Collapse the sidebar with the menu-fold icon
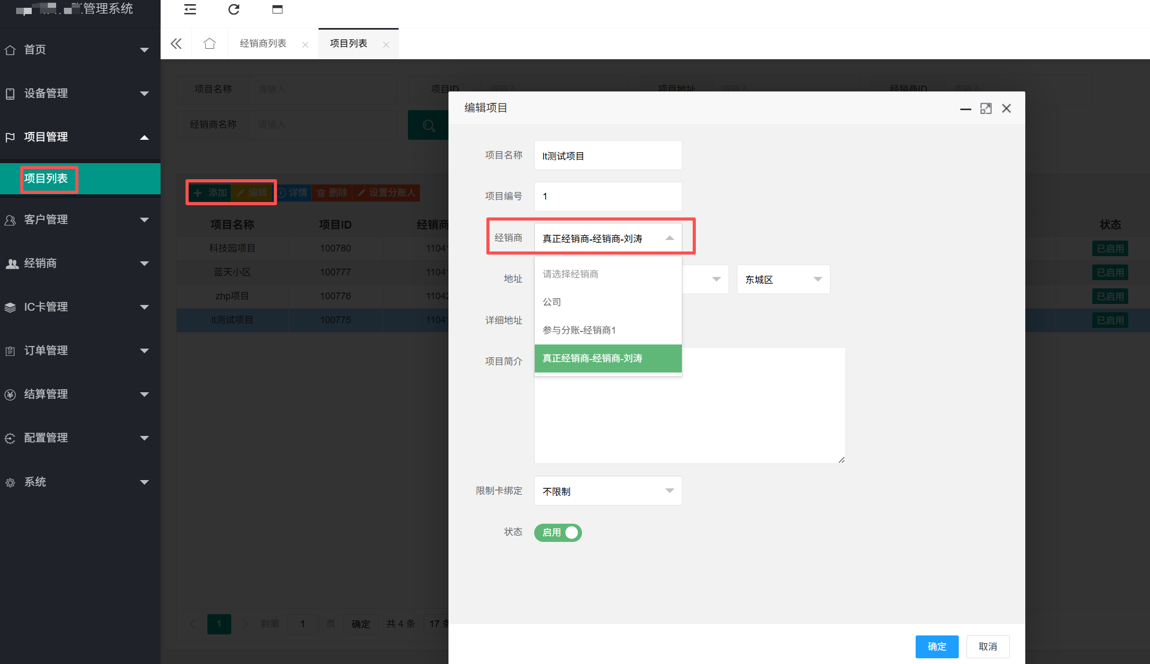The width and height of the screenshot is (1150, 664). point(190,9)
